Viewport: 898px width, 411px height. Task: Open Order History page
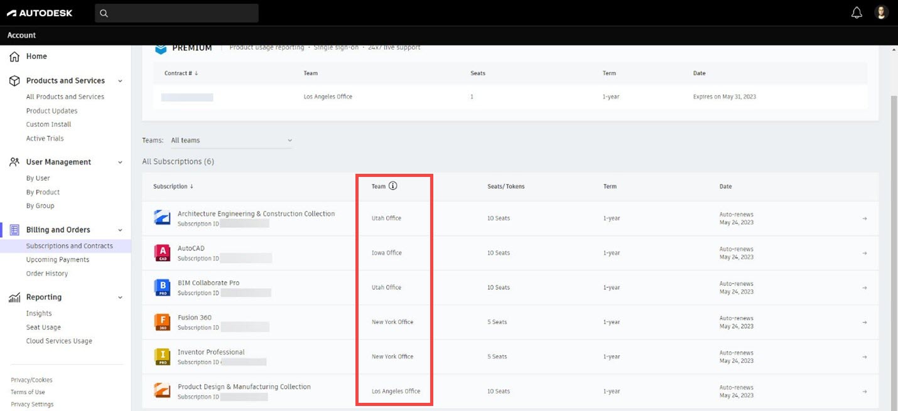pyautogui.click(x=47, y=274)
